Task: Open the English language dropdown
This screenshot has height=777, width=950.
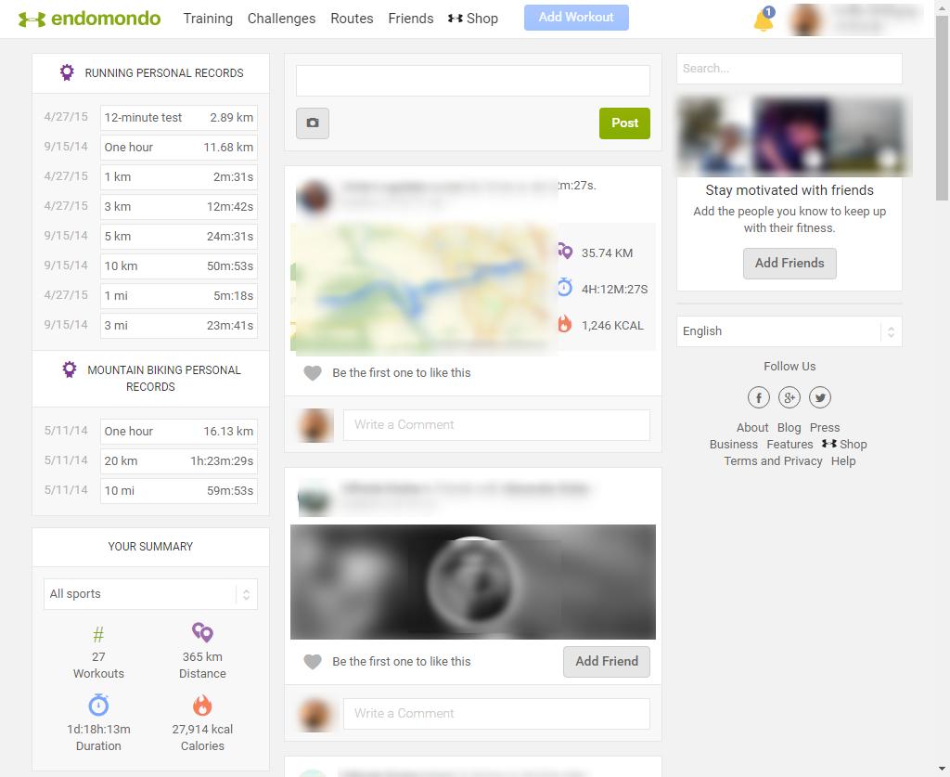Action: tap(790, 331)
